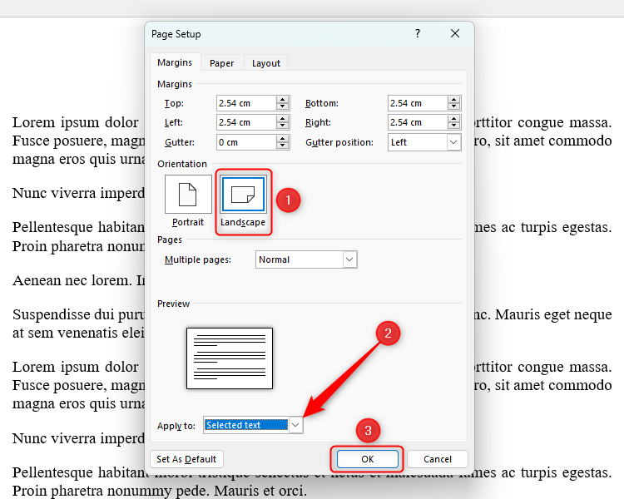Increase the Left margin with up arrow

[x=283, y=119]
